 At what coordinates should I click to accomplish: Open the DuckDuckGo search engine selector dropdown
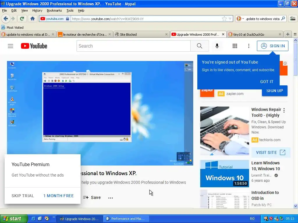click(240, 19)
